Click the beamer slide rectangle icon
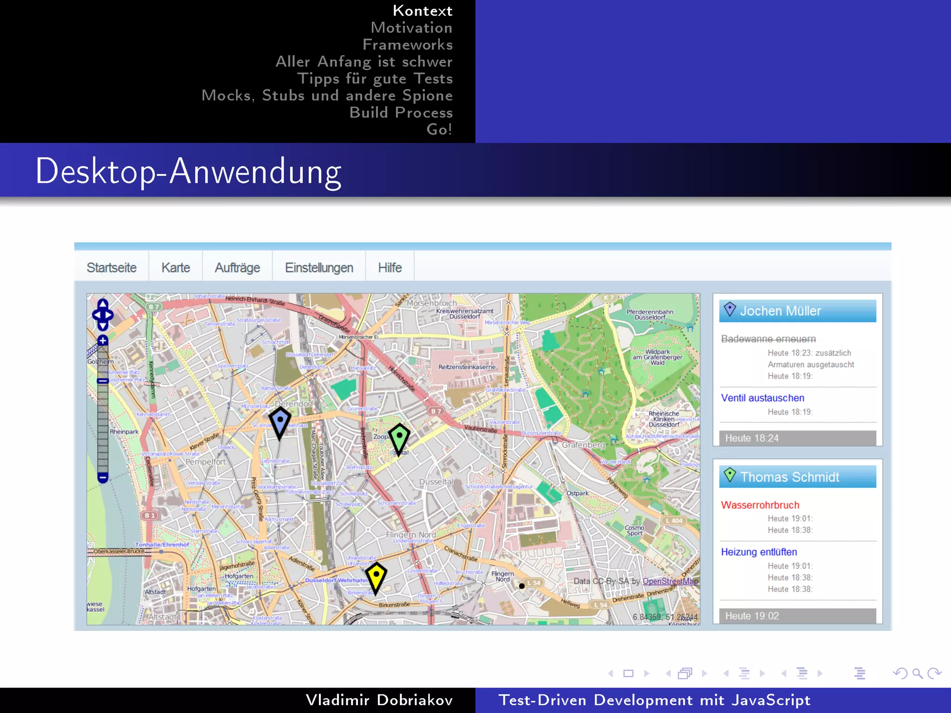951x713 pixels. pos(628,674)
